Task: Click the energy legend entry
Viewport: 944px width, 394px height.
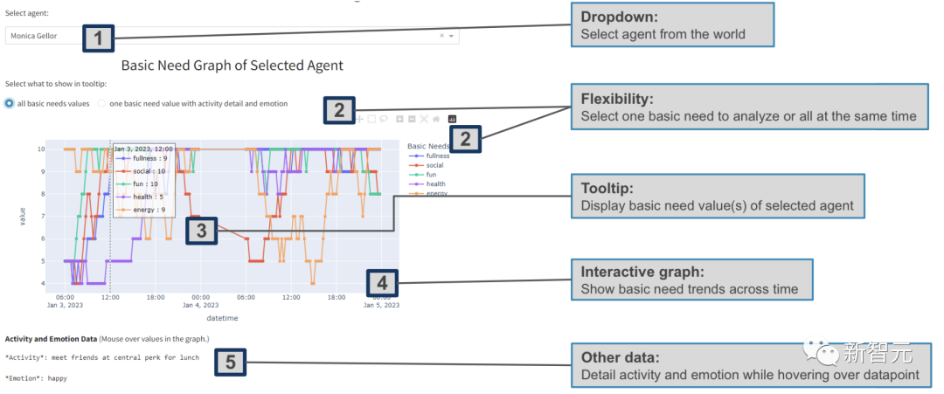Action: 427,193
